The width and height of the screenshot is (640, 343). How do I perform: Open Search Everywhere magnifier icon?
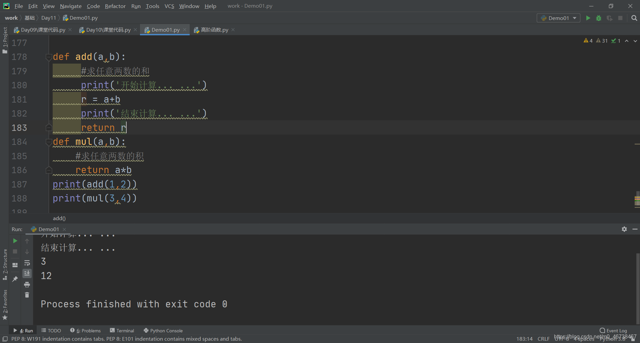[x=634, y=18]
